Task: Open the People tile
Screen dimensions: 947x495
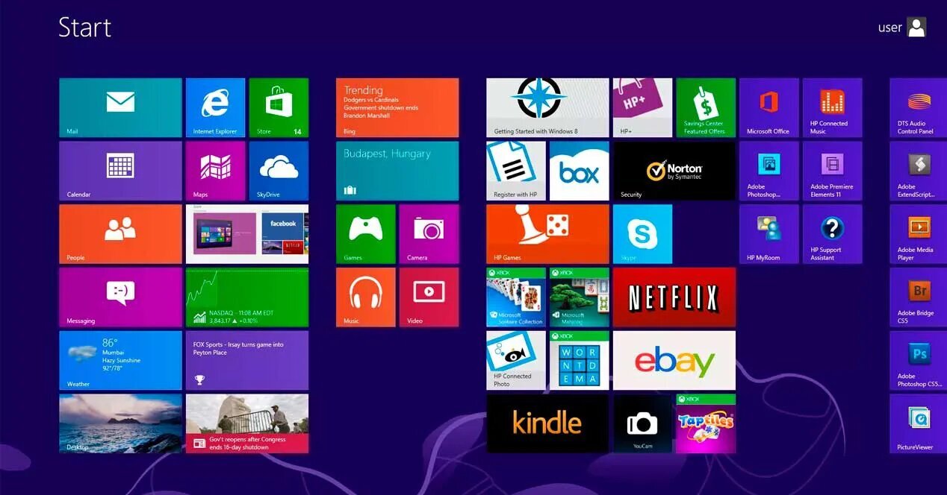Action: (120, 234)
